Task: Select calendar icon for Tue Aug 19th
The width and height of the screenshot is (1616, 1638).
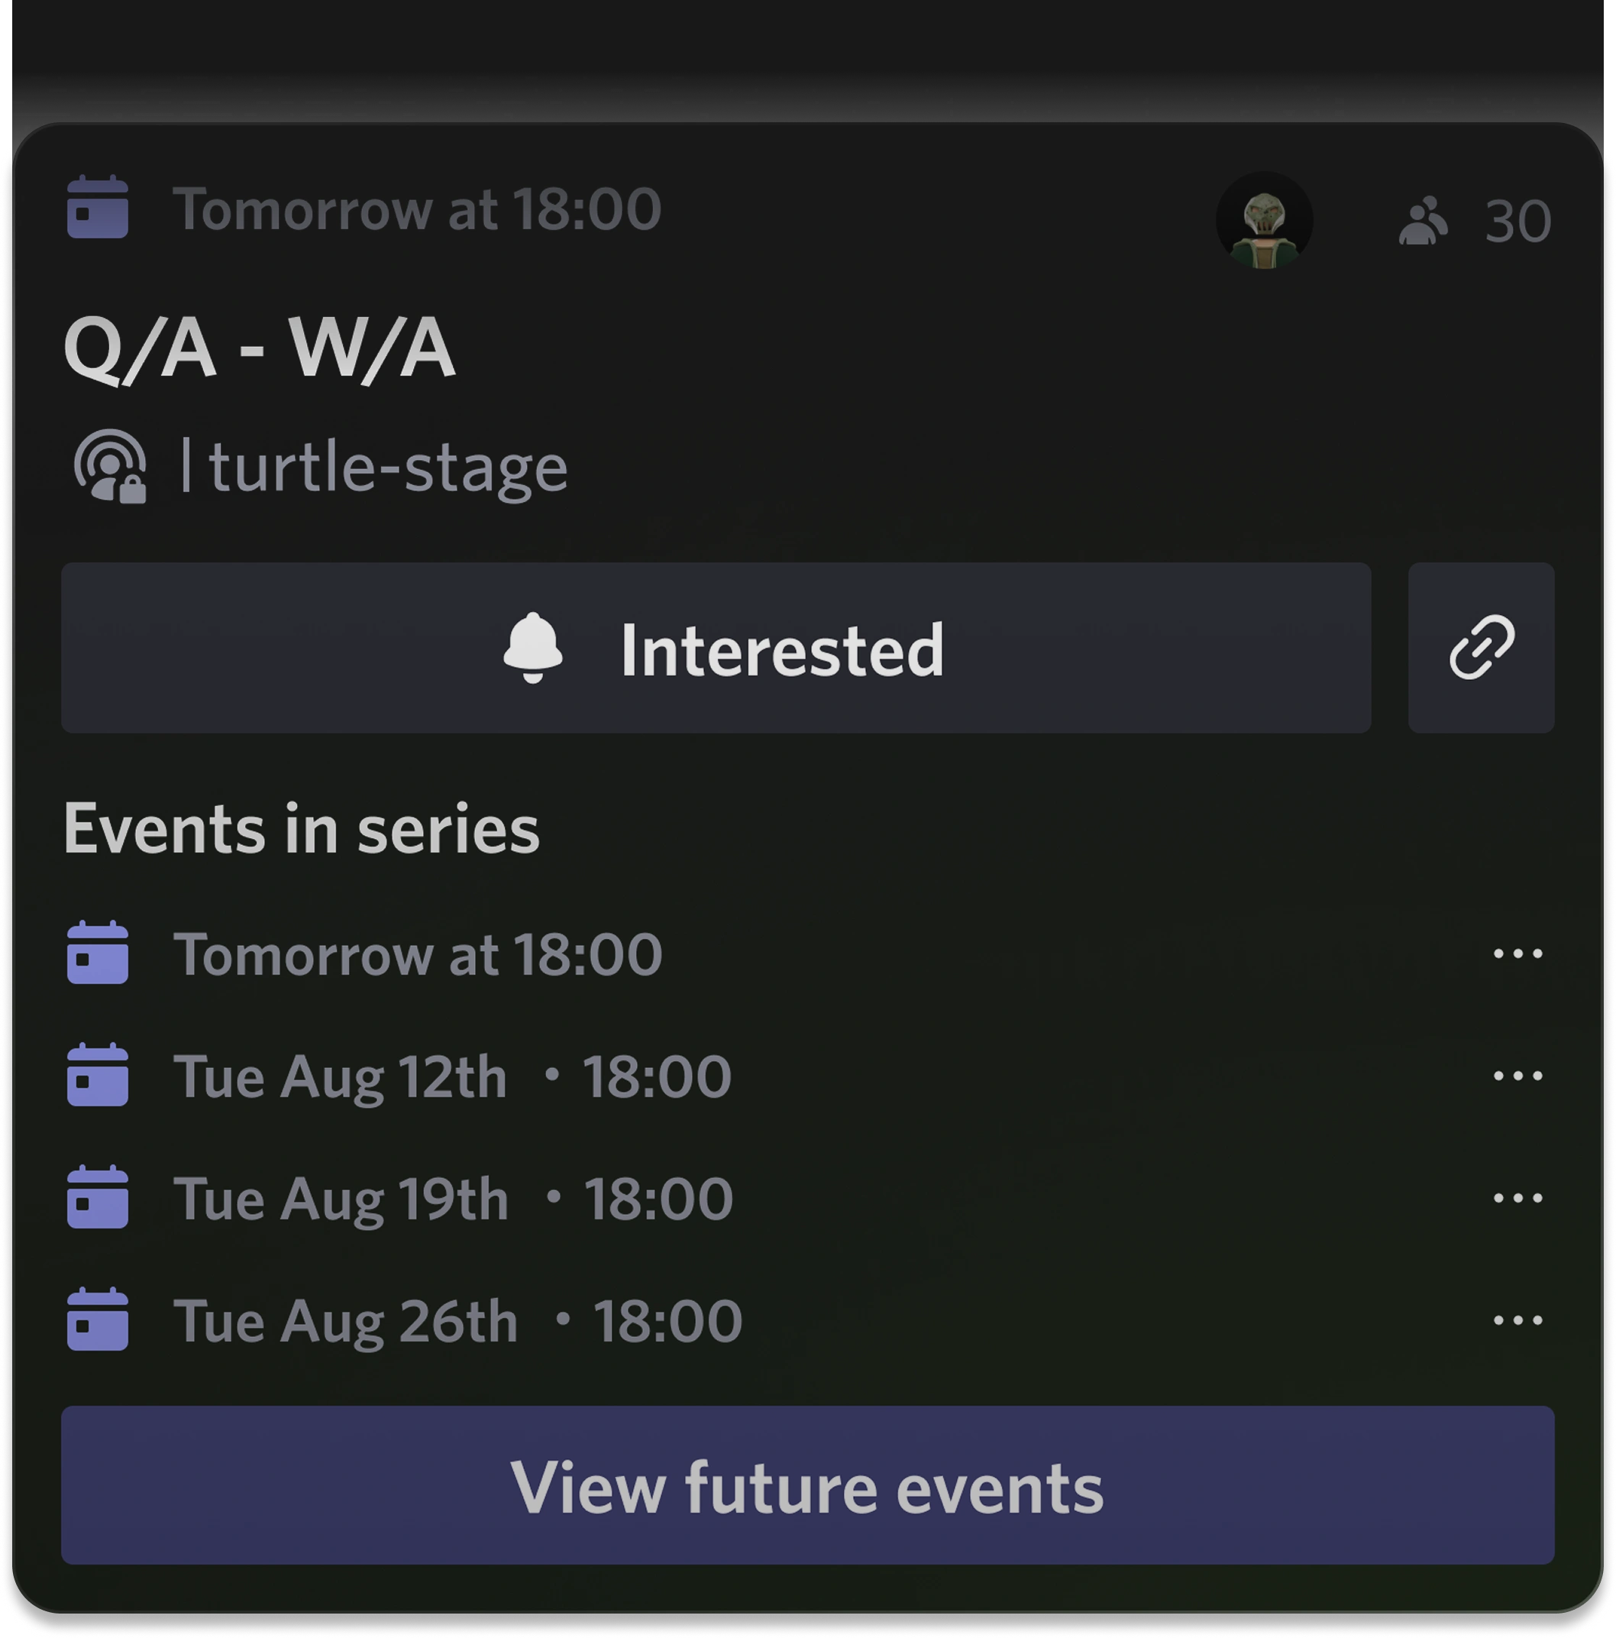Action: [x=98, y=1197]
